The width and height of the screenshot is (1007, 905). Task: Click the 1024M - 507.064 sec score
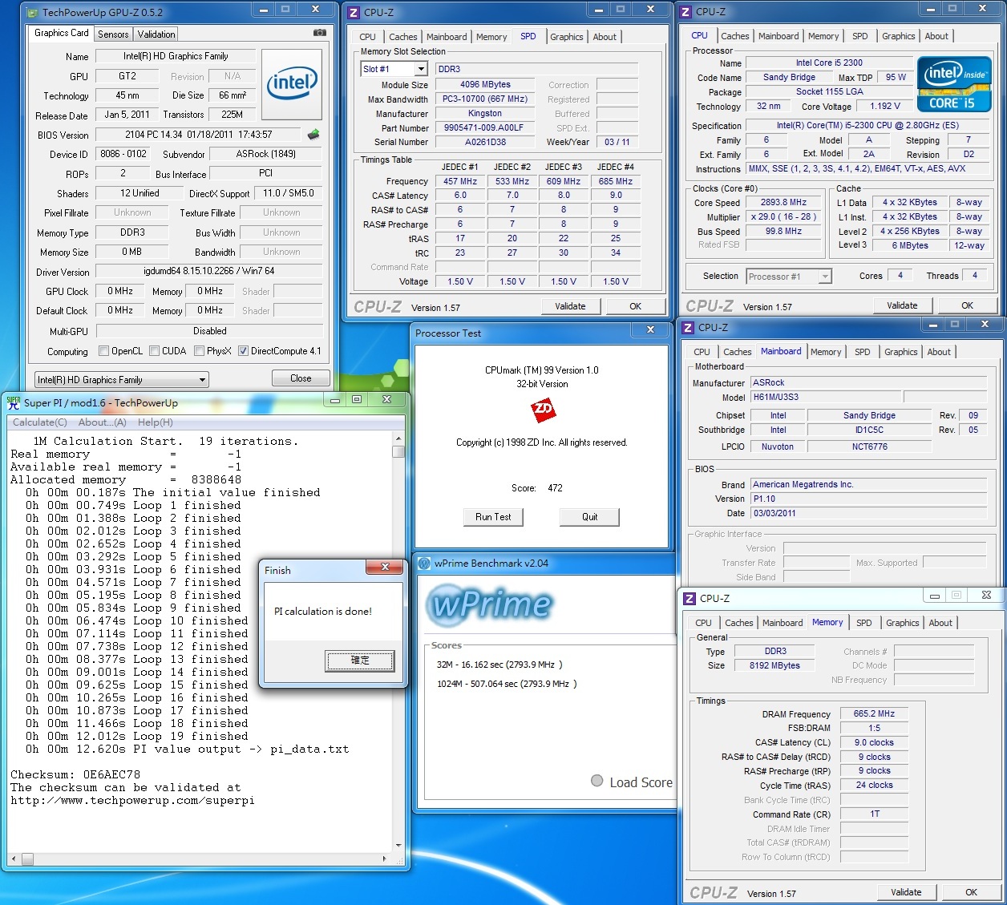click(x=507, y=684)
